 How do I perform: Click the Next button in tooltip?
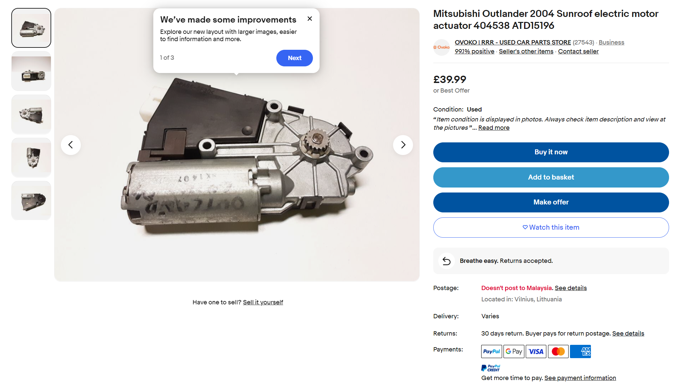coord(294,58)
